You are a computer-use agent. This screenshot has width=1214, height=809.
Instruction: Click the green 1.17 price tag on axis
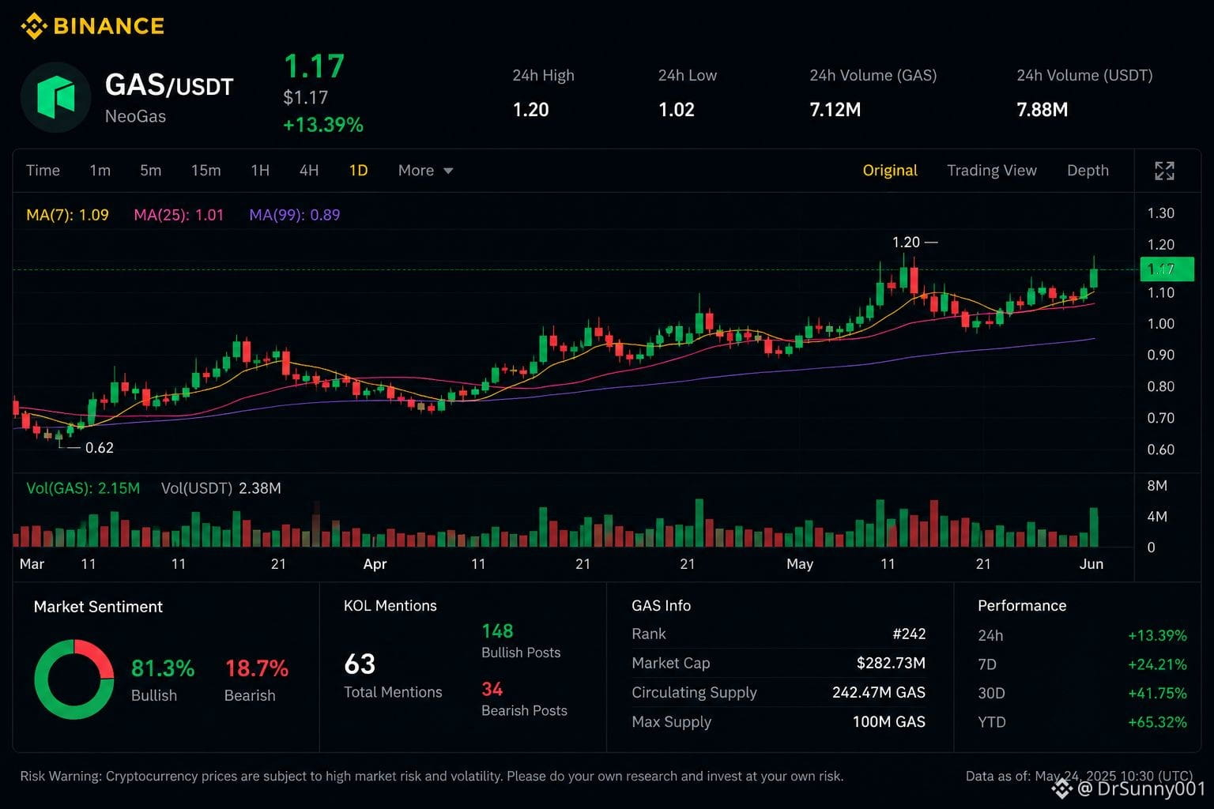pyautogui.click(x=1167, y=269)
